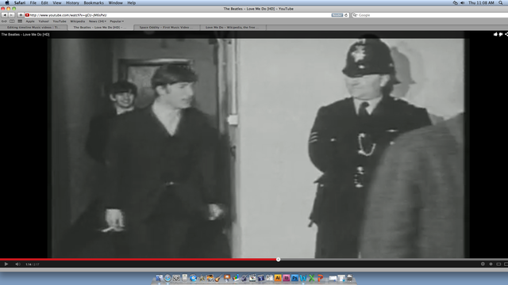Image resolution: width=508 pixels, height=285 pixels.
Task: Go forward with Safari's forward arrow
Action: click(11, 15)
